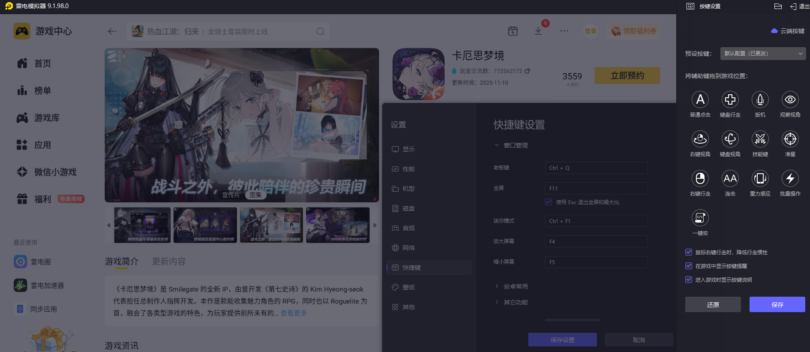The image size is (810, 352).
Task: Click the 查看更多 link
Action: coord(294,313)
